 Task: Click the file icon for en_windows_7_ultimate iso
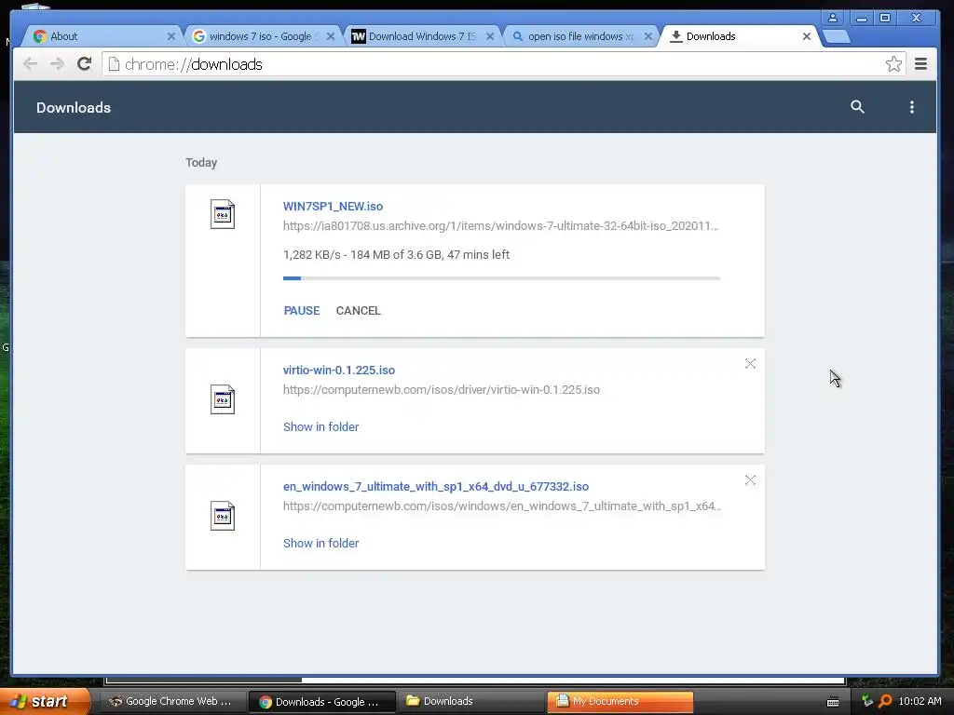pyautogui.click(x=223, y=516)
